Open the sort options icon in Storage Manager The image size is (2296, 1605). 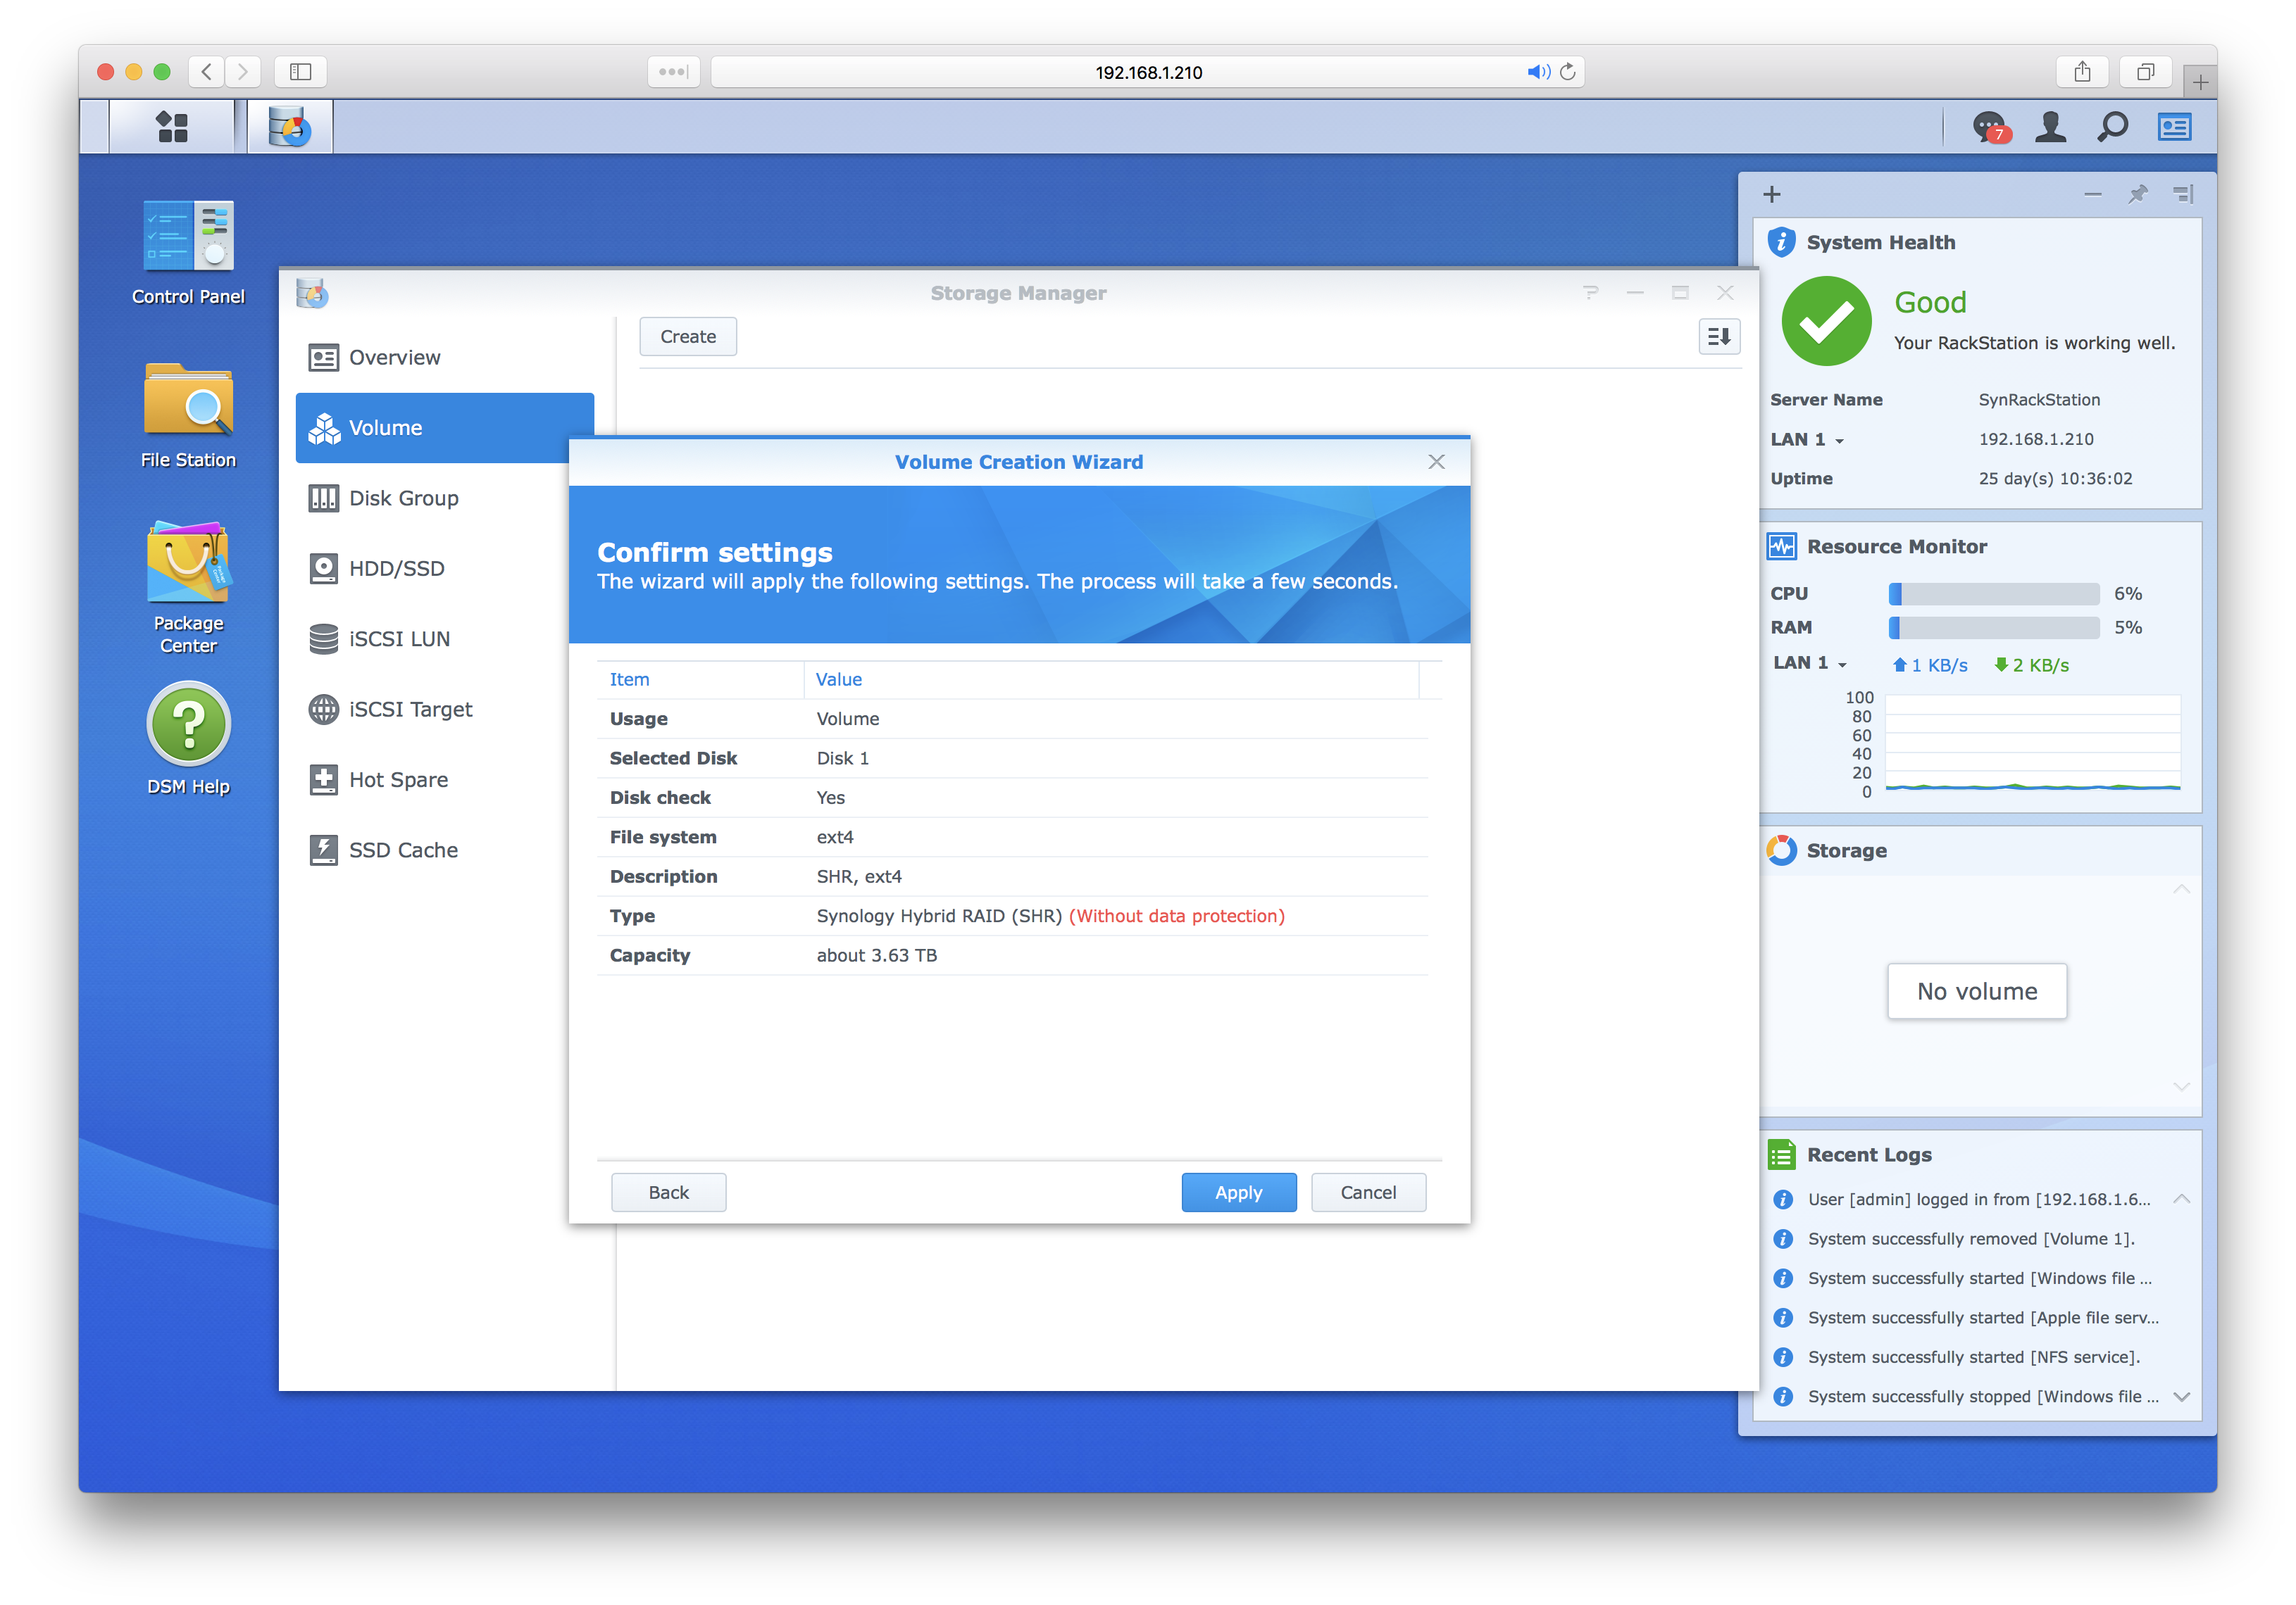pos(1720,336)
